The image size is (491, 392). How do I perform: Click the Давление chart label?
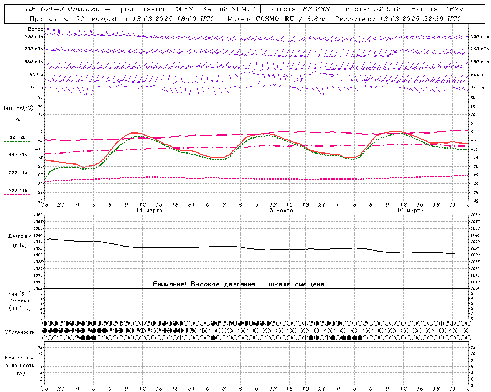(20, 237)
